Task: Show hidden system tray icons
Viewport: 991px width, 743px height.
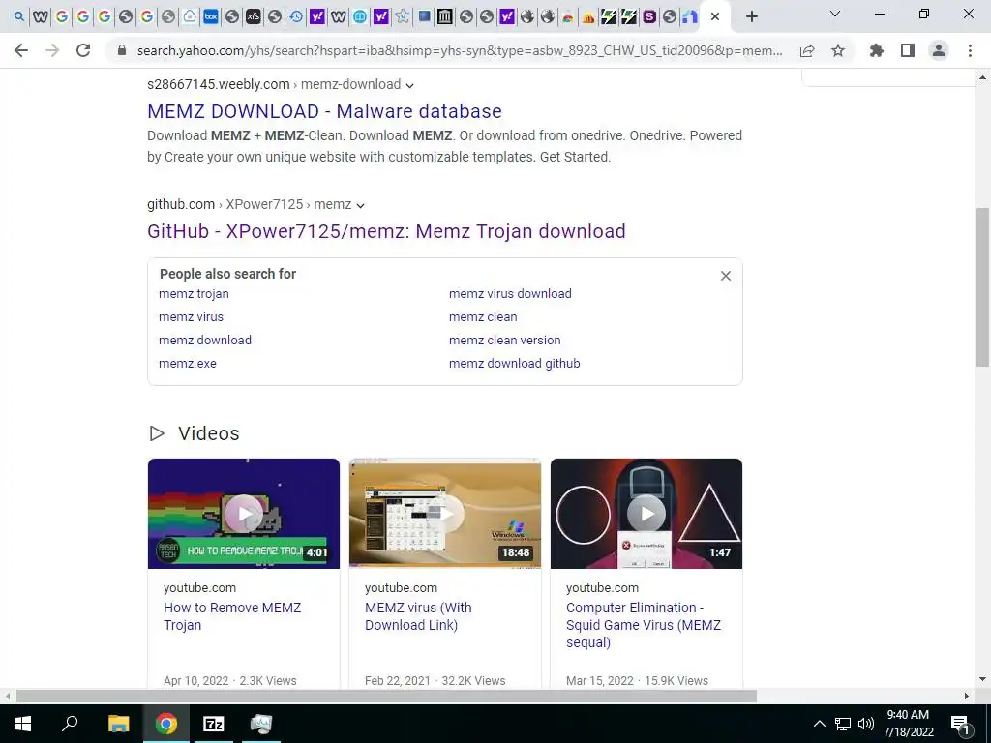Action: coord(819,724)
